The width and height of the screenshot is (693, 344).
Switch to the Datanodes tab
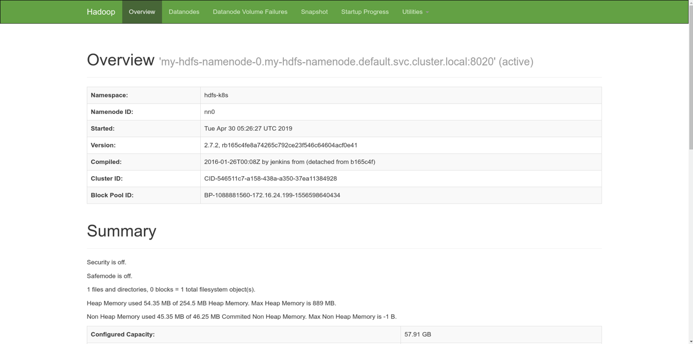coord(184,12)
